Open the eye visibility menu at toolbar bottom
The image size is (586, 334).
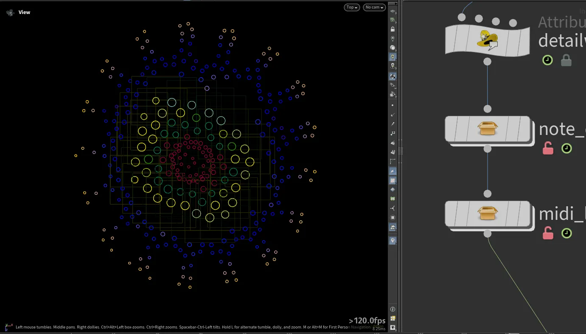point(393,328)
